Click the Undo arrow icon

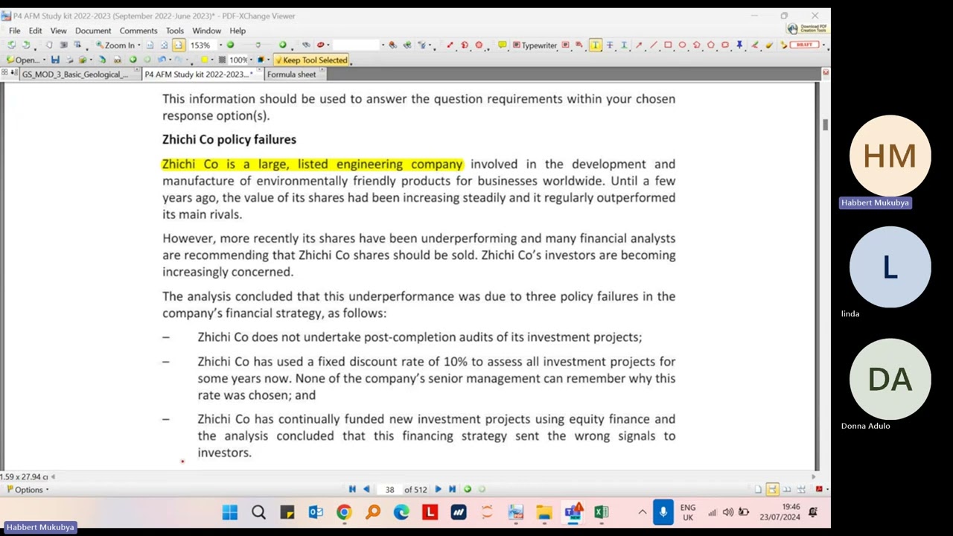(x=162, y=60)
